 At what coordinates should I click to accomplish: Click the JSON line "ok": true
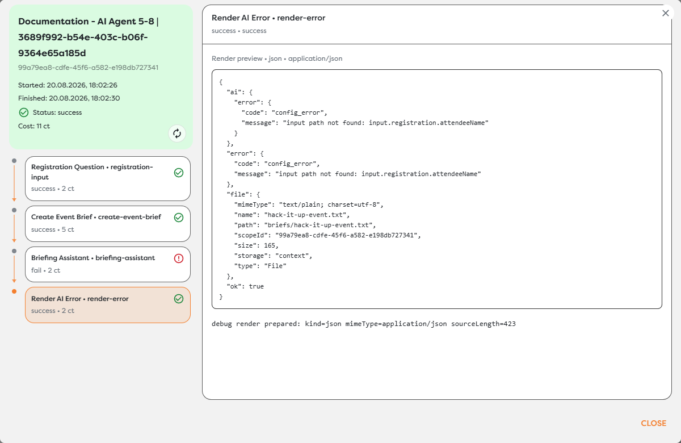[x=245, y=286]
